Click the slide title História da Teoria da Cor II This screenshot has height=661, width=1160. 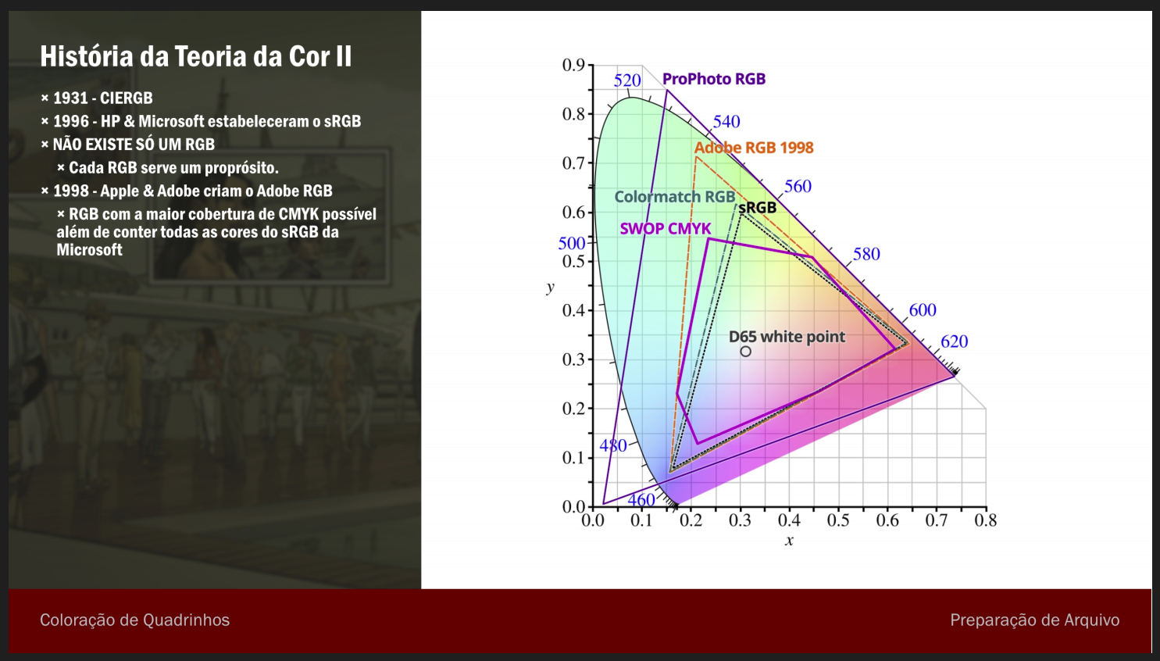[195, 56]
